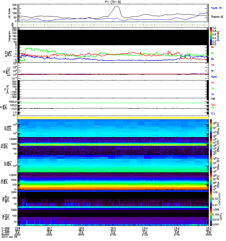The height and width of the screenshot is (241, 226).
Task: Click the "16.2" X-GSE position value
Action: pos(209,228)
